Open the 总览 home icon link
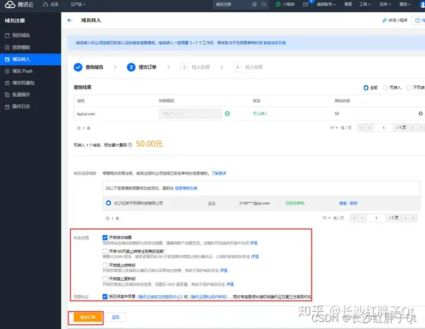This screenshot has width=425, height=329. (x=51, y=4)
